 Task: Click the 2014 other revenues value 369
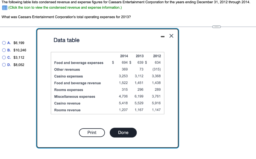[x=125, y=69]
